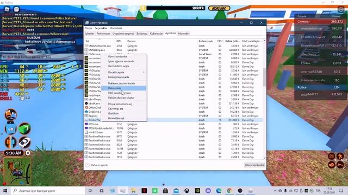Choose Bekleme zincirini incele in the context menu

pyautogui.click(x=123, y=83)
